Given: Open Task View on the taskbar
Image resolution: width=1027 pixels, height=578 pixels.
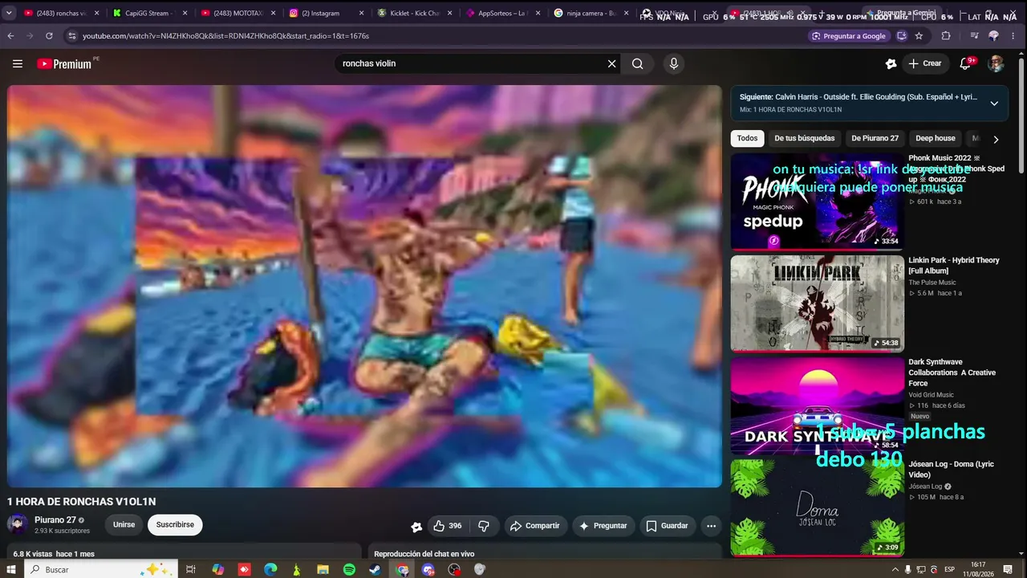Looking at the screenshot, I should coord(191,569).
